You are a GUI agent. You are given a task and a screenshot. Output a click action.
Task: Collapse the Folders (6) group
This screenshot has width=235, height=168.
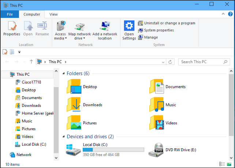coord(64,73)
